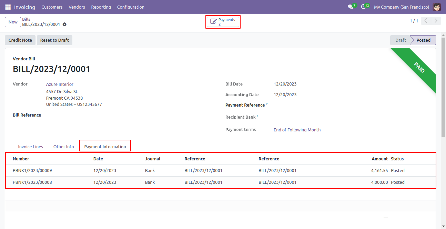Open the Payments 2 smart button
The image size is (446, 229).
click(x=223, y=22)
